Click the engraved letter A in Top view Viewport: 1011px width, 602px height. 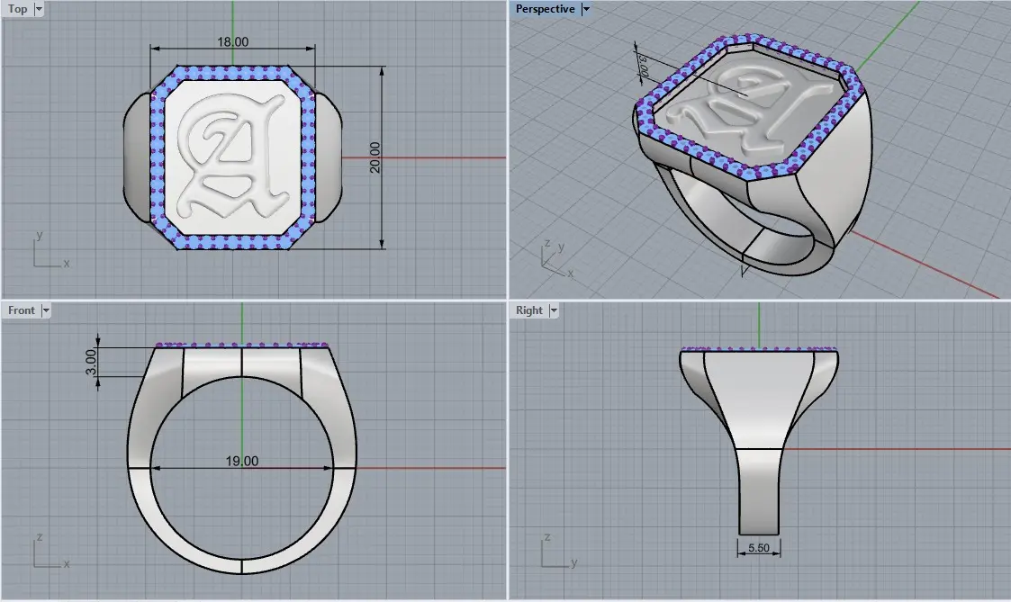(x=232, y=157)
